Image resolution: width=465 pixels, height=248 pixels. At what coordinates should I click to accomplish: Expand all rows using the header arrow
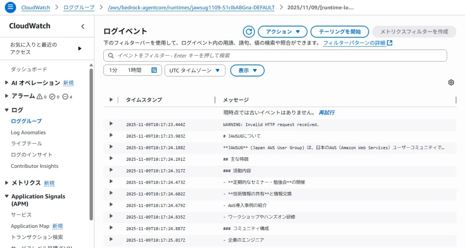click(111, 100)
